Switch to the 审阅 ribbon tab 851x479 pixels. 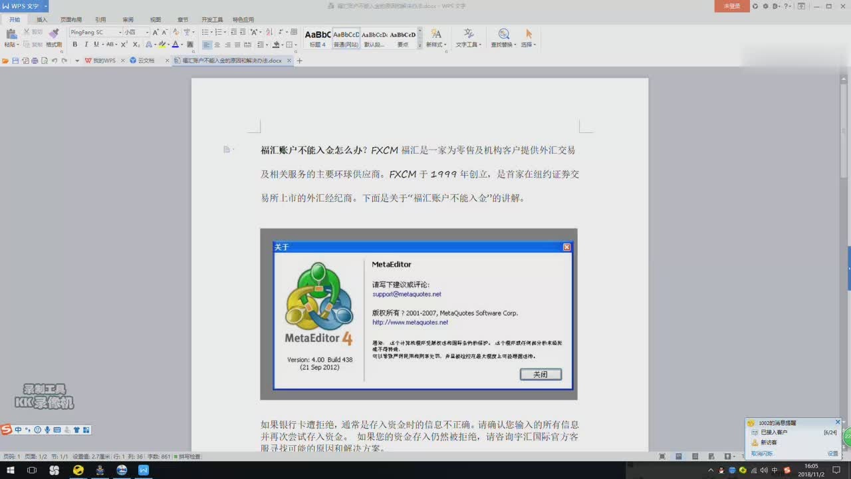click(128, 19)
